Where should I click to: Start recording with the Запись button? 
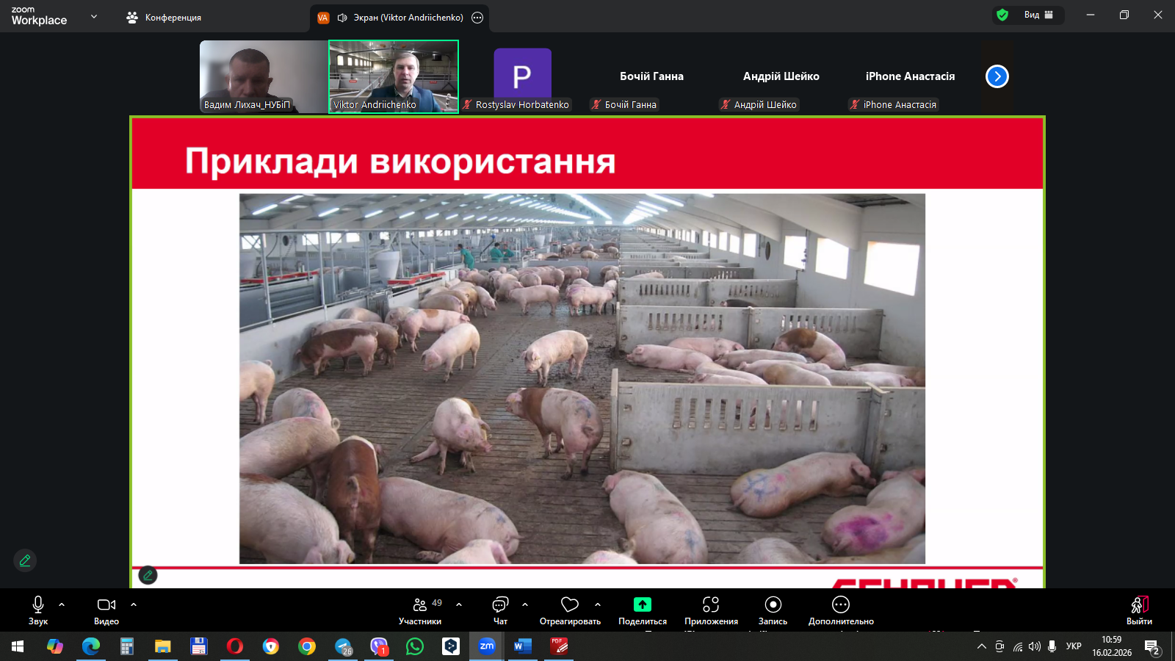(x=773, y=610)
